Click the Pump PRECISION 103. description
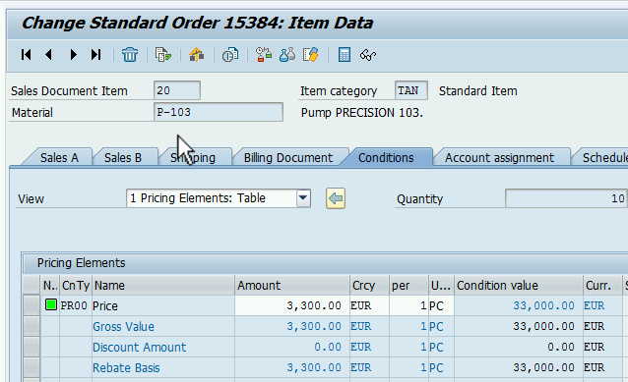Screen dimensions: 628x382 pos(361,113)
